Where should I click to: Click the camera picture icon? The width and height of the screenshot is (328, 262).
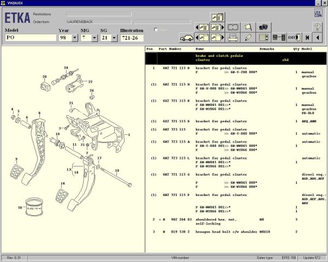[x=263, y=27]
